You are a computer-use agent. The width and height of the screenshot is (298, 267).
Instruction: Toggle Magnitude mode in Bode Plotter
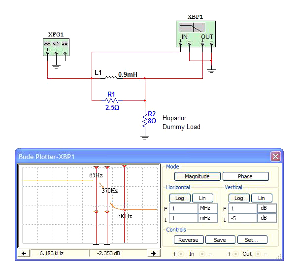click(197, 176)
